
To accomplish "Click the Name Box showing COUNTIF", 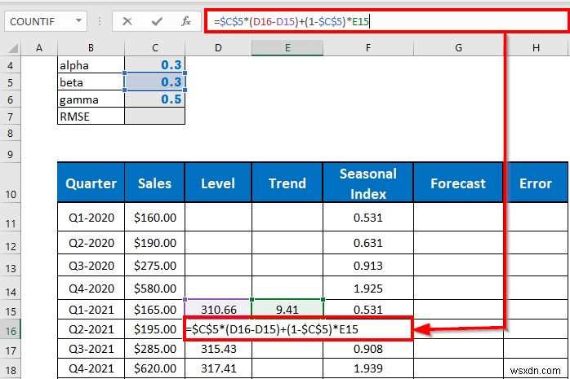I will [46, 21].
